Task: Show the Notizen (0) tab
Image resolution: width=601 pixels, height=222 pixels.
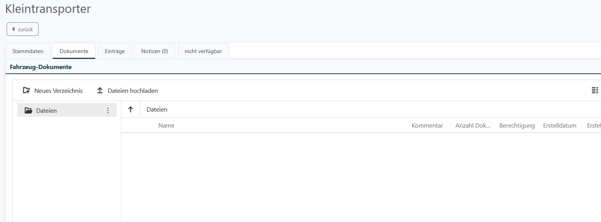Action: point(154,51)
